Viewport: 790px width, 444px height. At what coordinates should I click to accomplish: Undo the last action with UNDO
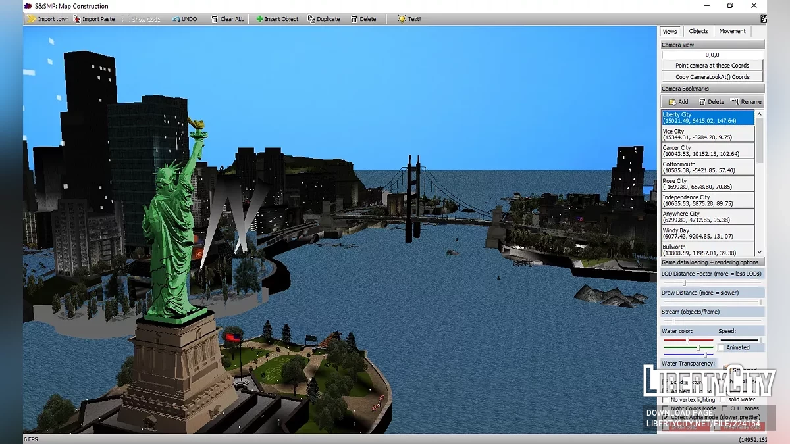[184, 19]
